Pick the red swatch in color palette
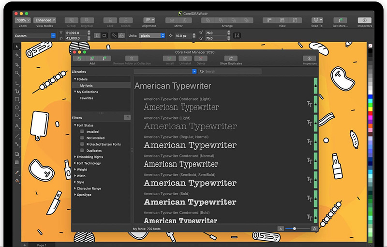The image size is (387, 247). point(370,113)
